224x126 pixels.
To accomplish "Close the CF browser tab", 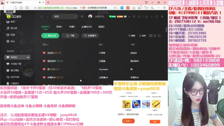I will [43, 3].
